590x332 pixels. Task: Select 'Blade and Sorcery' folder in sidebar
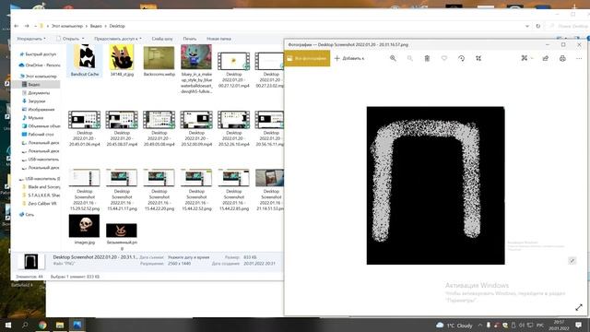point(41,186)
